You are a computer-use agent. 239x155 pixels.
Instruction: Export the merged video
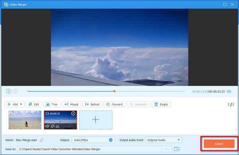point(219,144)
